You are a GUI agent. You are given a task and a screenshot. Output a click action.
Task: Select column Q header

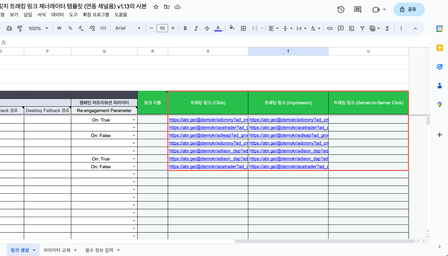coord(104,51)
